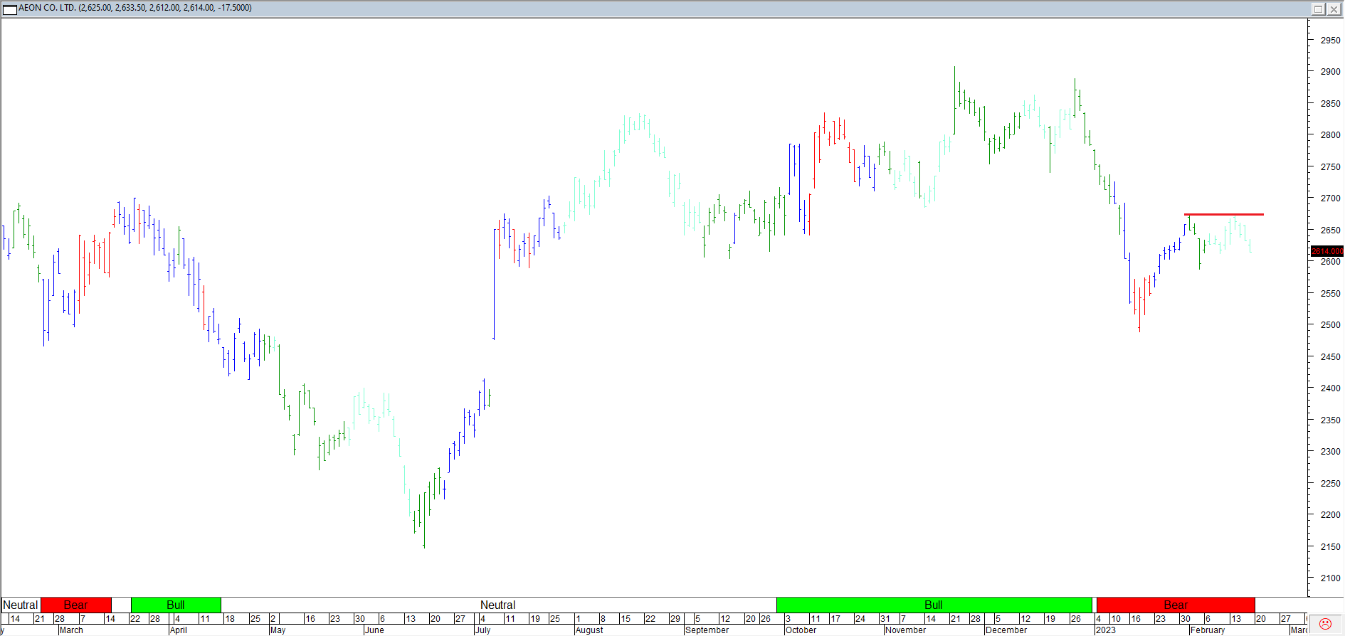This screenshot has height=636, width=1345.
Task: Click the April month label
Action: [x=179, y=630]
